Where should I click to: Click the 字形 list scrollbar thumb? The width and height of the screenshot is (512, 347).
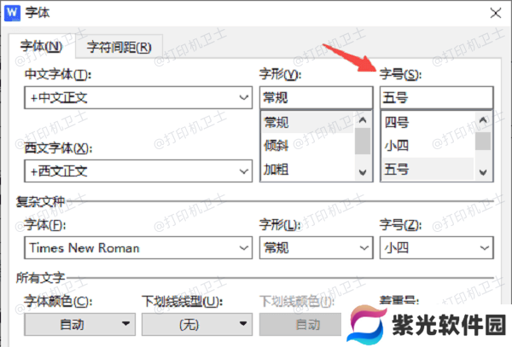point(363,142)
